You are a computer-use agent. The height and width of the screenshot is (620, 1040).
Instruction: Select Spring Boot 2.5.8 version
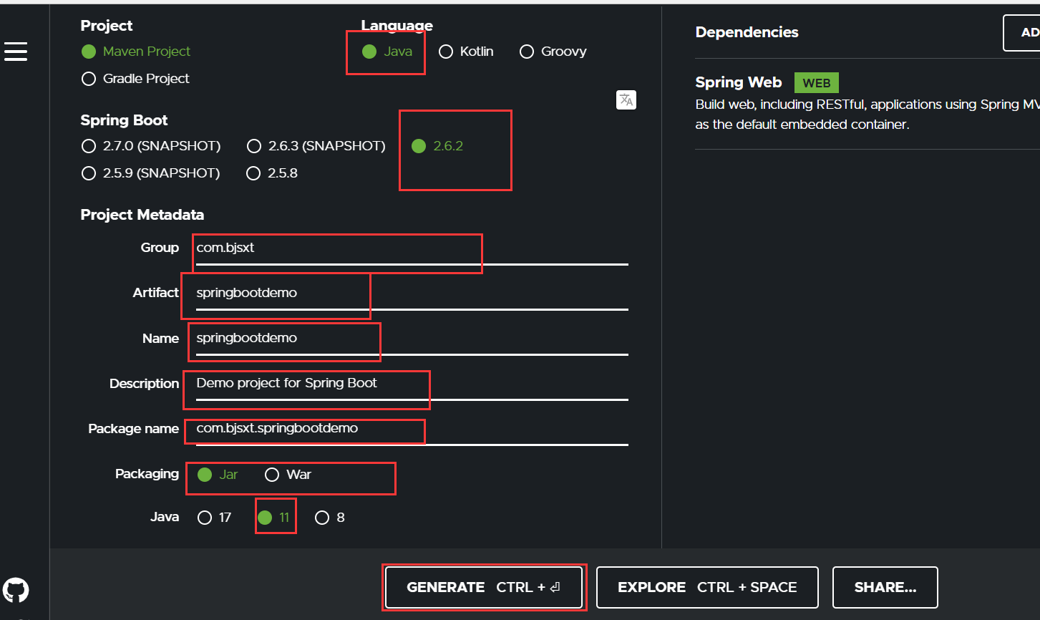272,173
